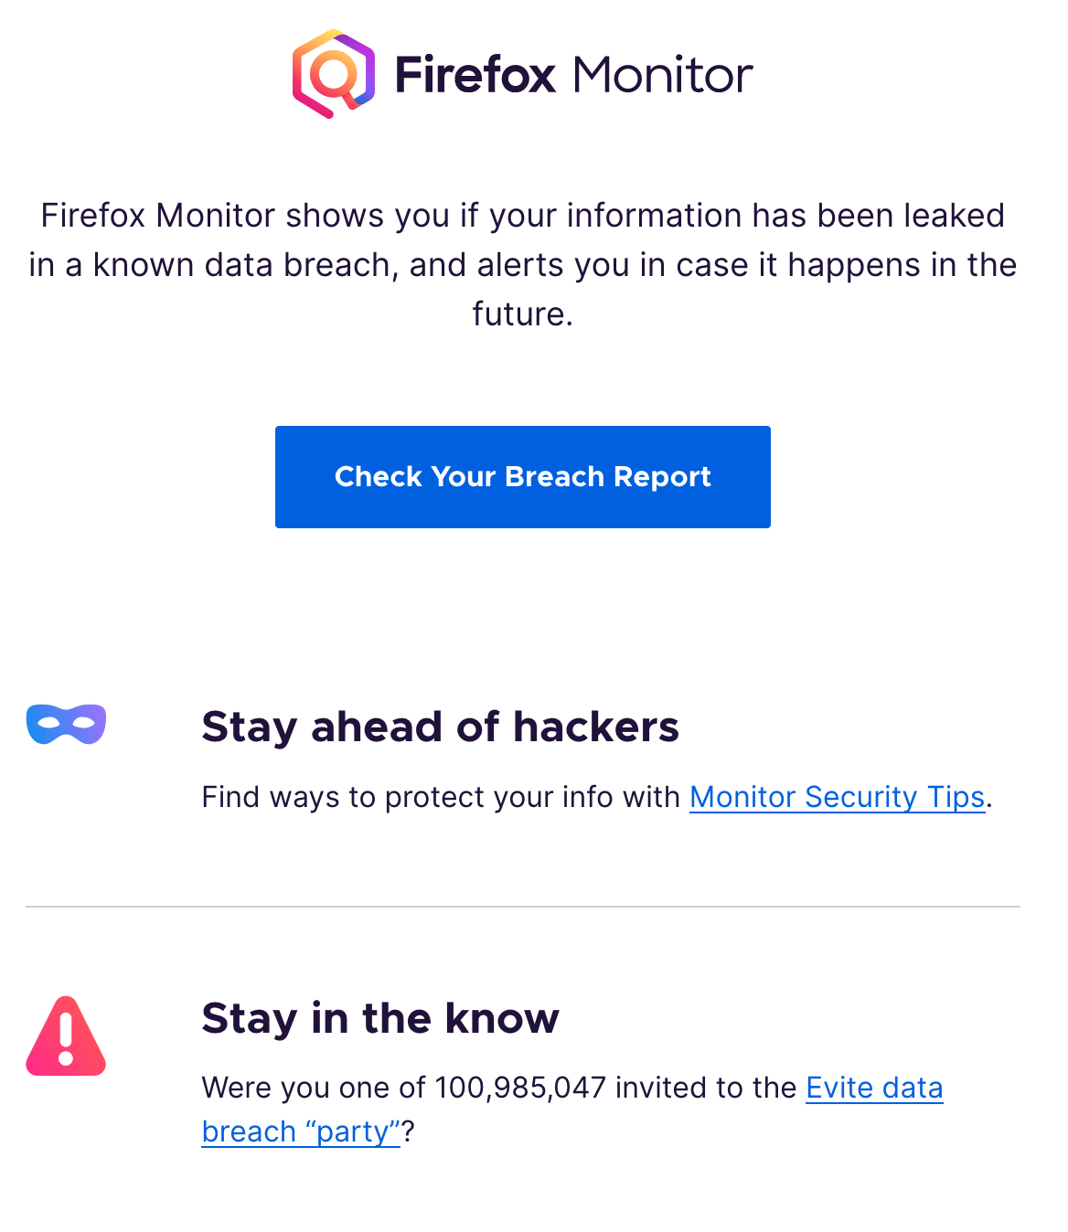
Task: Click the intro paragraph about known data breaches
Action: (523, 265)
